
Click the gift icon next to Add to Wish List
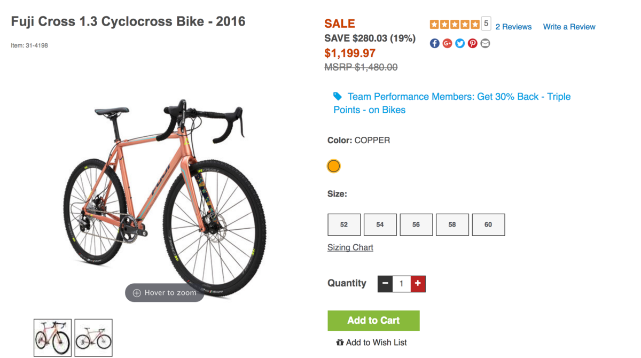[x=340, y=343]
